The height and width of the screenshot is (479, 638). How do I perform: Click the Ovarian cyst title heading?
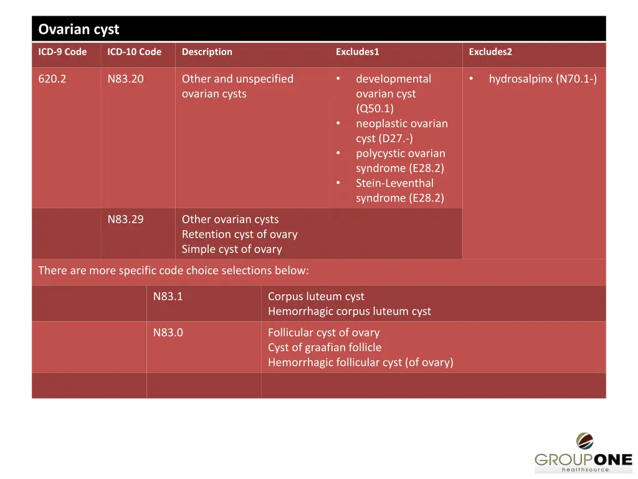(79, 29)
